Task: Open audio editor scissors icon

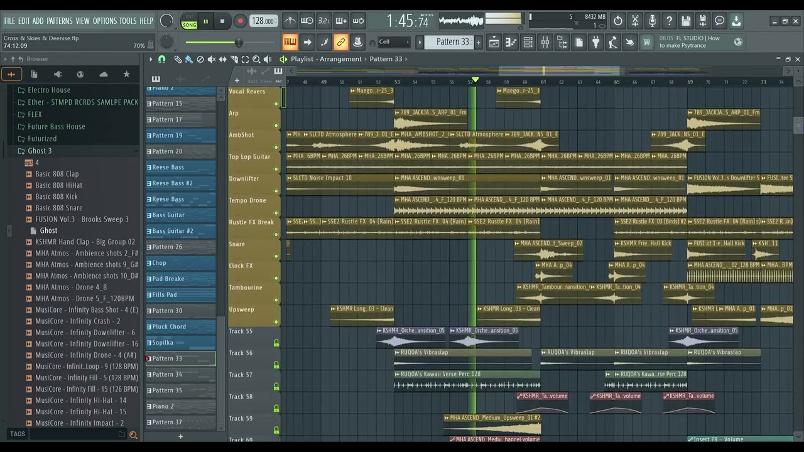Action: [x=635, y=21]
